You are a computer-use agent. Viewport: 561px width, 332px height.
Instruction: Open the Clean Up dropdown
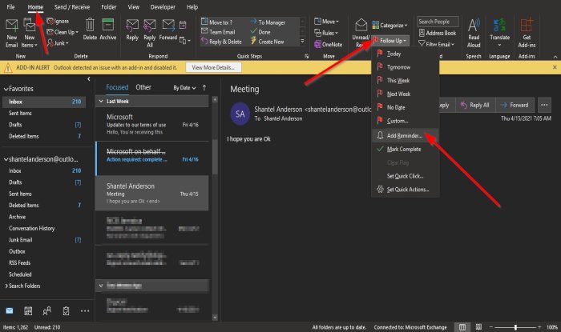63,32
